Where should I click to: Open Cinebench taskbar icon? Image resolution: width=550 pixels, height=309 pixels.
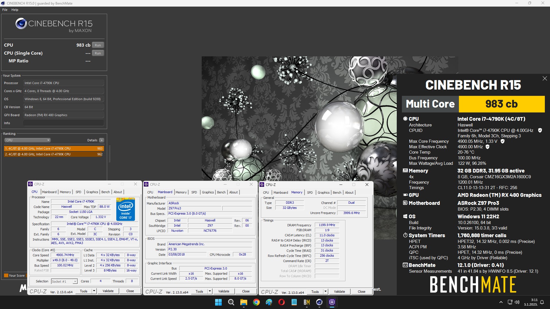(x=319, y=302)
